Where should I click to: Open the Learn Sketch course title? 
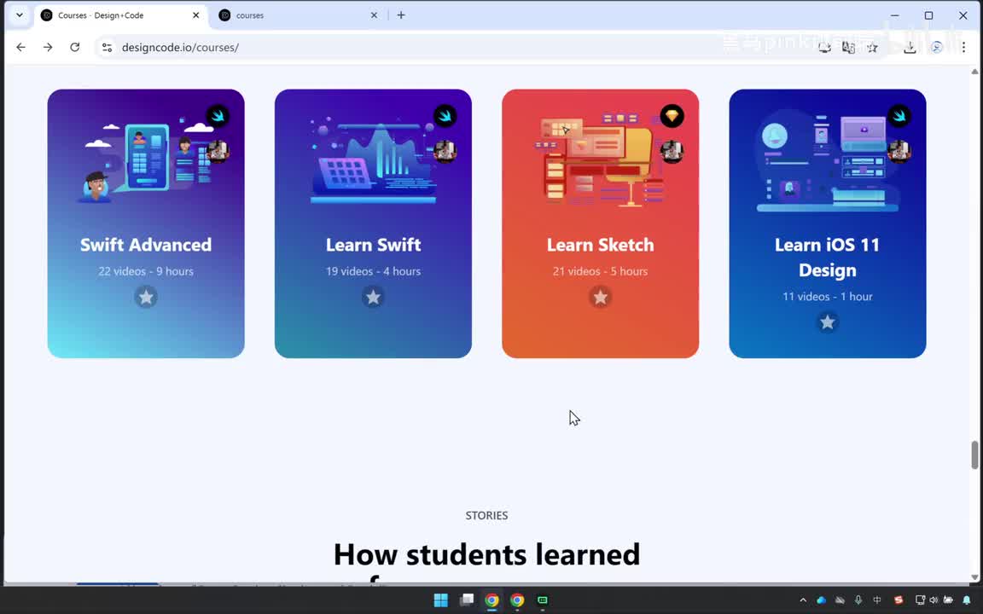pos(600,245)
